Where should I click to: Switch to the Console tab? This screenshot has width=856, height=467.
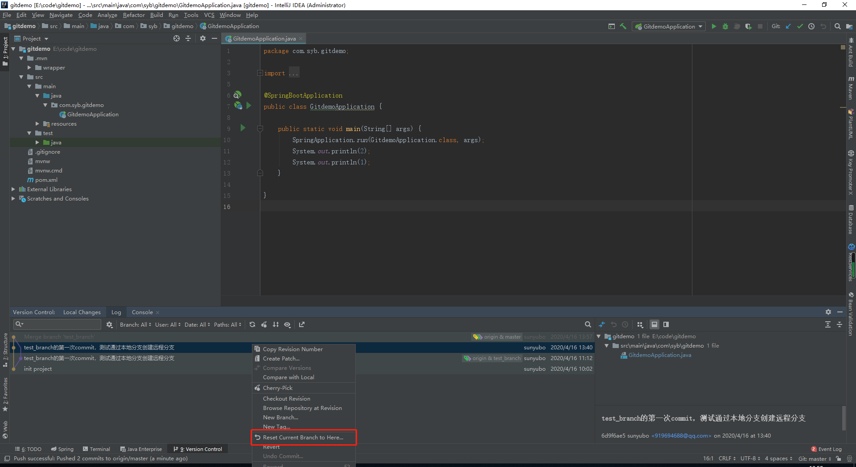click(x=142, y=312)
